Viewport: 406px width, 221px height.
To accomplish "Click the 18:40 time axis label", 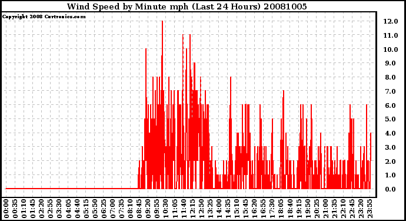I will [x=289, y=209].
